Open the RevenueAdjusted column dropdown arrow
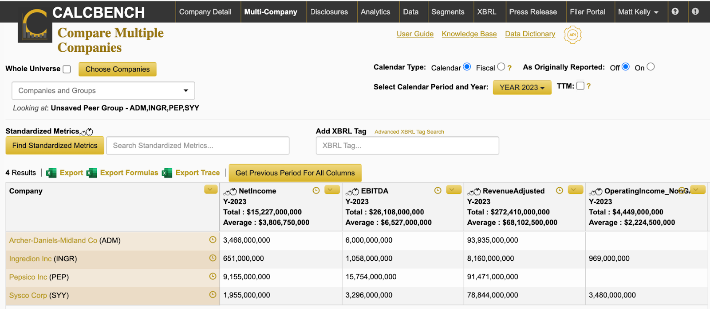This screenshot has width=710, height=309. point(576,190)
